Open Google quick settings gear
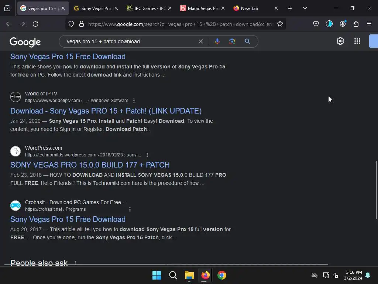This screenshot has width=378, height=284. [x=340, y=41]
